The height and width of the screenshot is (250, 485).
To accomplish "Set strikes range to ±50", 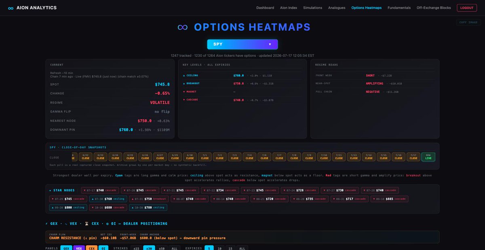I will click(x=162, y=248).
